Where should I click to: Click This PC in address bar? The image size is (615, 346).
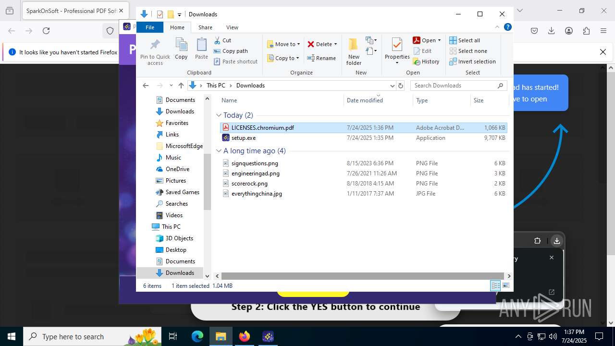pos(216,86)
